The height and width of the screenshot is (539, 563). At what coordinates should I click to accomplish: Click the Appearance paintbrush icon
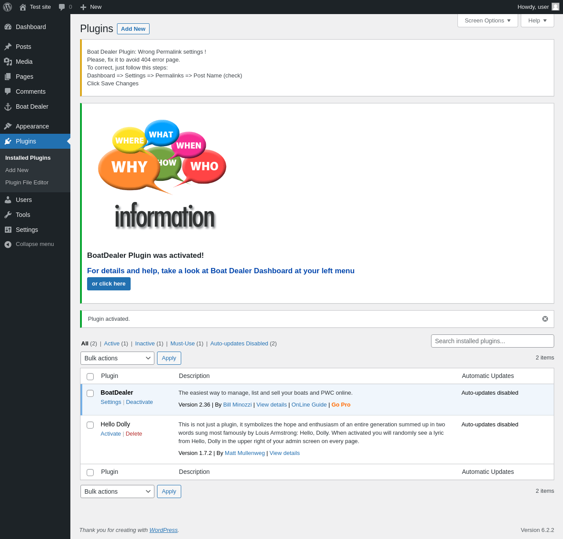(8, 126)
